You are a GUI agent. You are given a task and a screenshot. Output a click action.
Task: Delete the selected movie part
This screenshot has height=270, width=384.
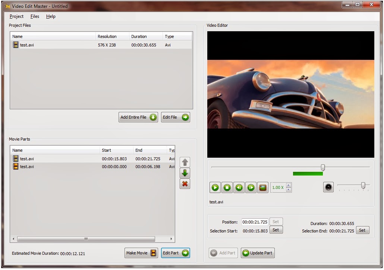[x=185, y=184]
